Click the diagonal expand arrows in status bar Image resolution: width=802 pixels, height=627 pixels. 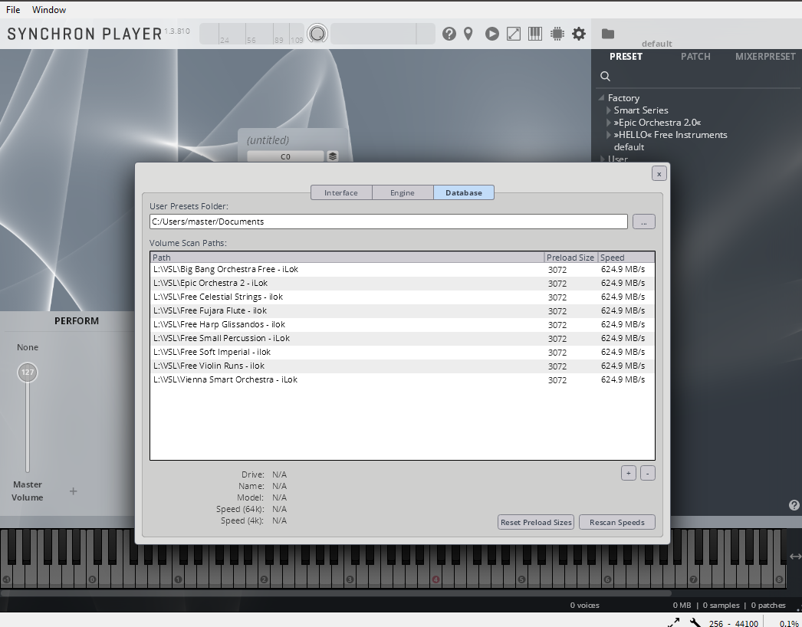point(674,622)
